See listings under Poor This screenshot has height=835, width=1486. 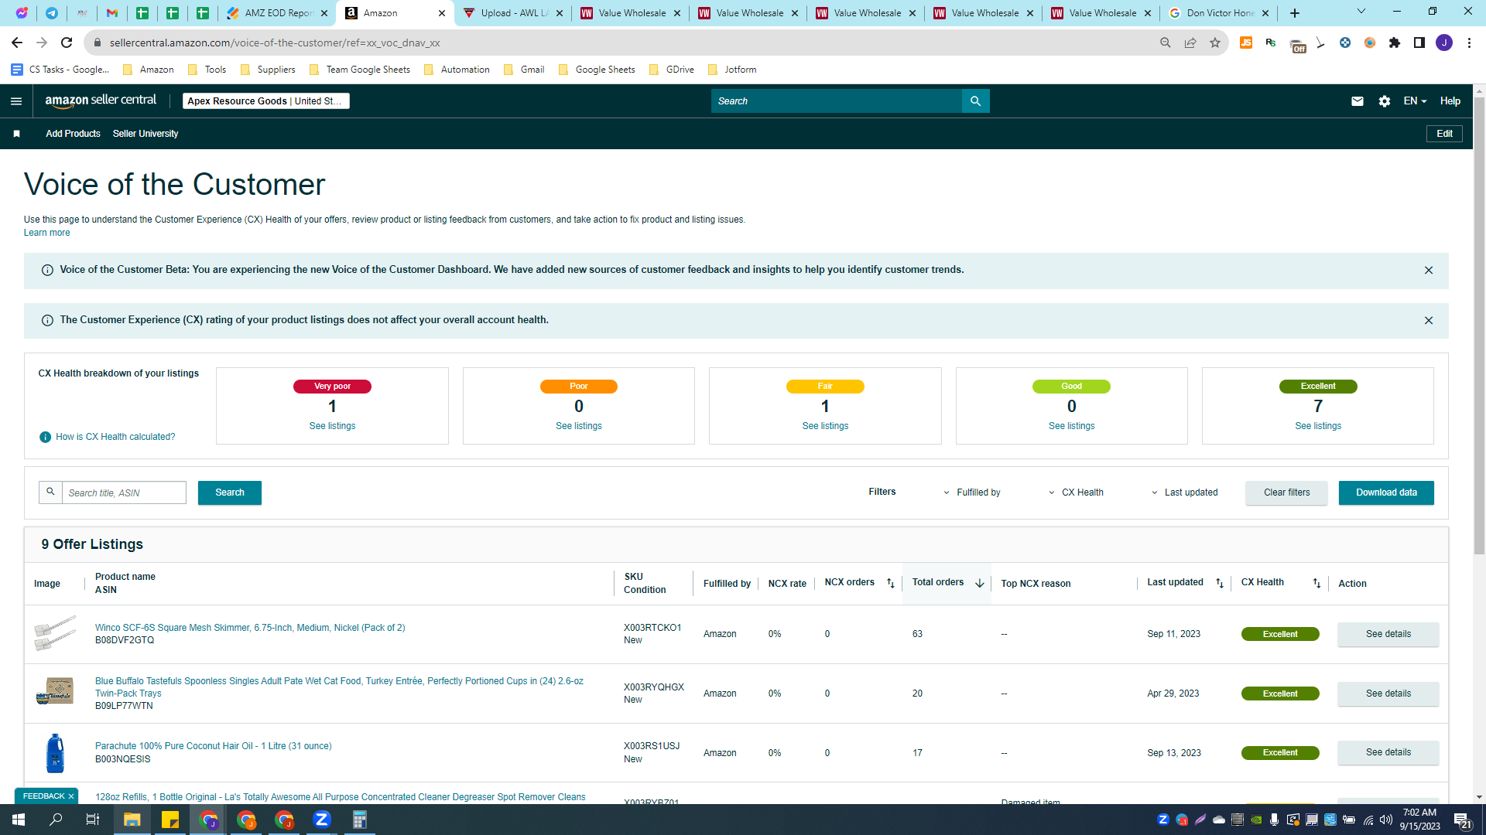point(579,426)
